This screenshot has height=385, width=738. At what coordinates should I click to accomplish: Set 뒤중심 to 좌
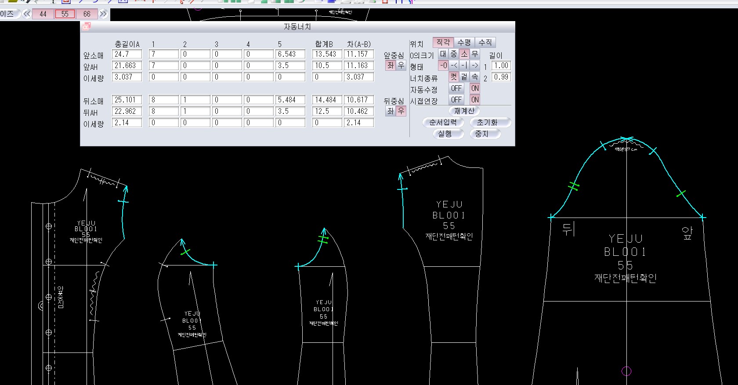tap(391, 111)
